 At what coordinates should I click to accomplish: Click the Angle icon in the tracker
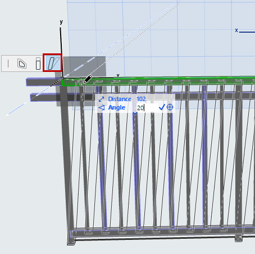102,108
